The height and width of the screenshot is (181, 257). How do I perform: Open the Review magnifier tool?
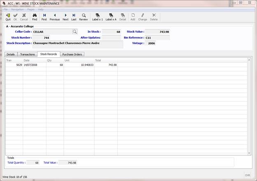tap(84, 16)
